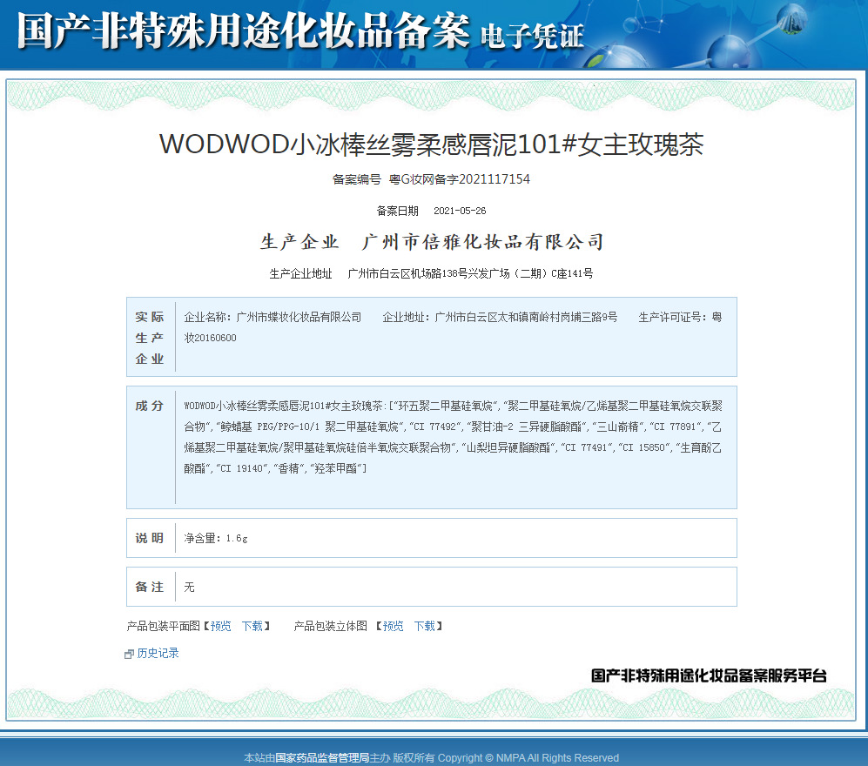868x766 pixels.
Task: Click the 说明 section label
Action: tap(150, 538)
